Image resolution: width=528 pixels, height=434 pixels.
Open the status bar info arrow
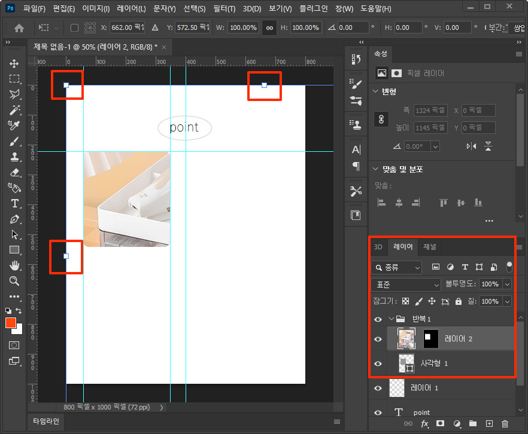point(161,408)
